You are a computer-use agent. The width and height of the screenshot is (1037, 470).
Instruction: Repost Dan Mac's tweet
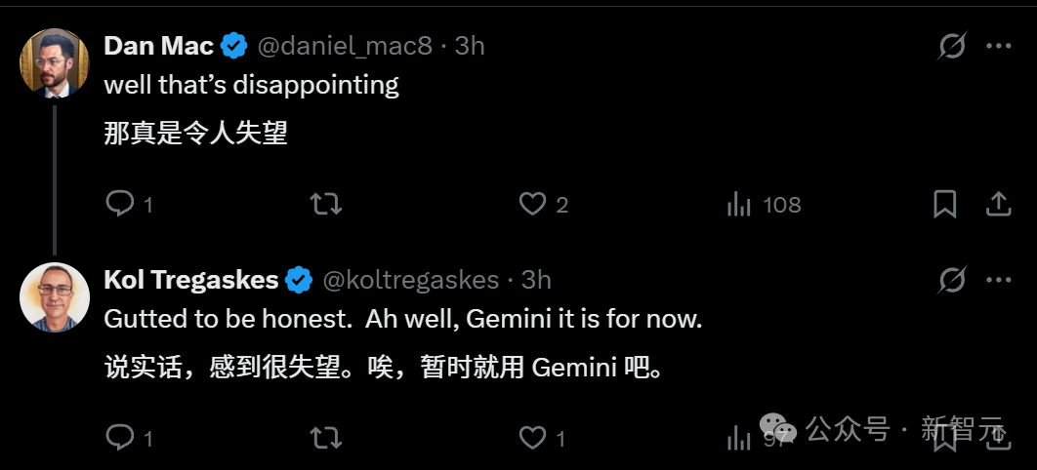[325, 204]
